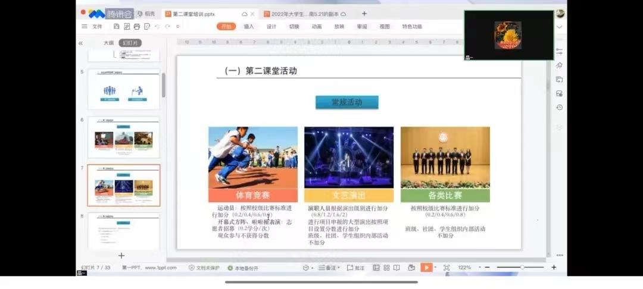Open reading view via the book icon

(x=396, y=268)
